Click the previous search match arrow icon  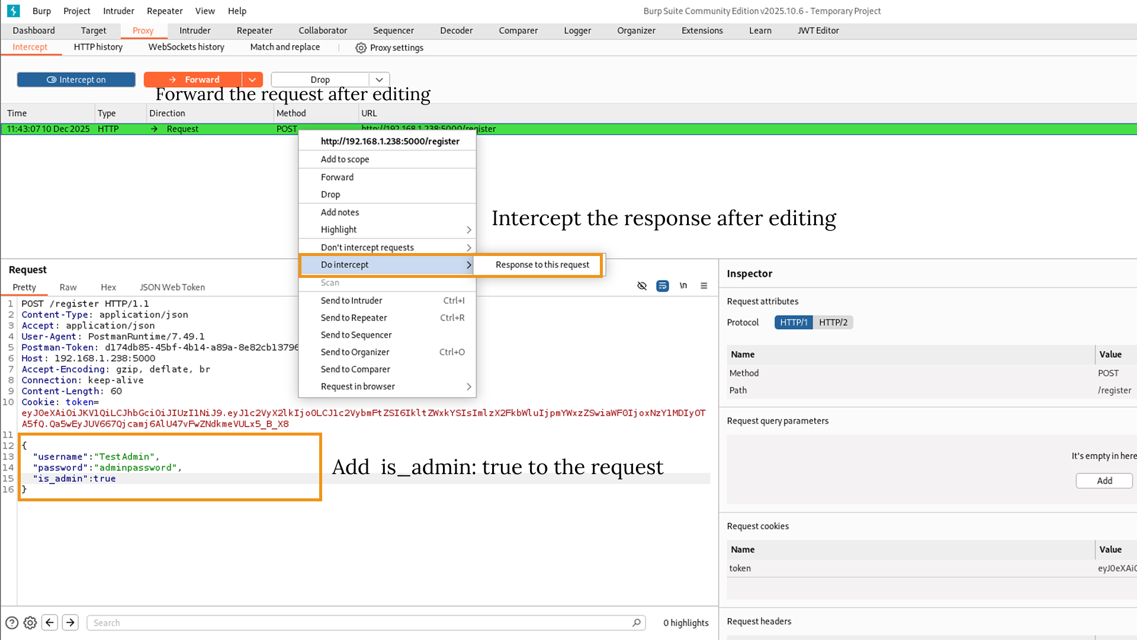point(50,622)
